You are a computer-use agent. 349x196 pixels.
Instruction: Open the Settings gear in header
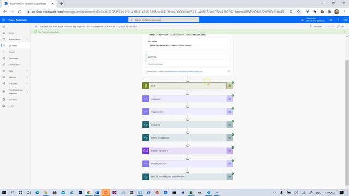click(331, 20)
